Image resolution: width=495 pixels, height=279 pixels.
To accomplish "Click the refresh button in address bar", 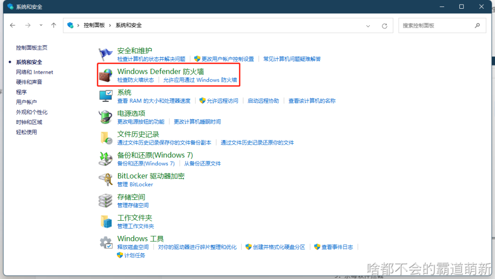I will click(385, 26).
